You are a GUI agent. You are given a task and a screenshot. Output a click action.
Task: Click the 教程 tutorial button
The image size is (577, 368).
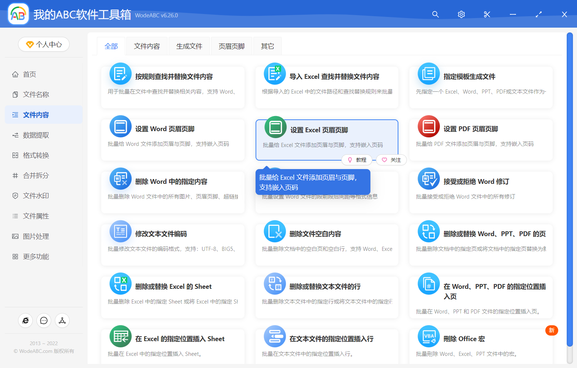(x=357, y=160)
